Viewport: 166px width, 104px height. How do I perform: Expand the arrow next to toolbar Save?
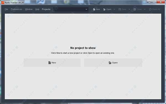[129, 9]
